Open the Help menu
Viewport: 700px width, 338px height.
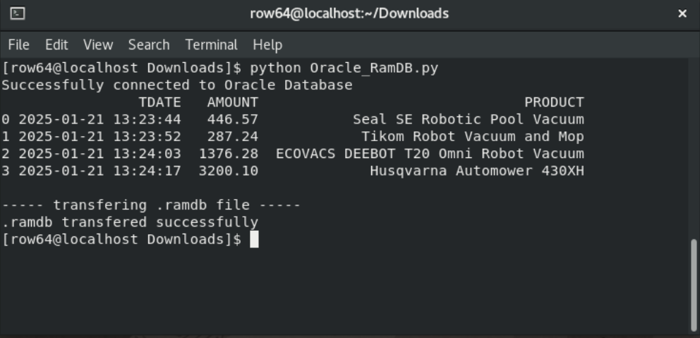pos(267,44)
